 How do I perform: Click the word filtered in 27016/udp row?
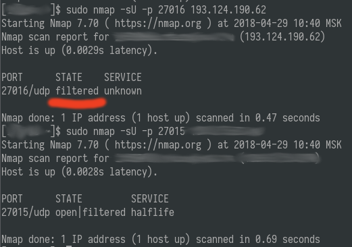77,91
